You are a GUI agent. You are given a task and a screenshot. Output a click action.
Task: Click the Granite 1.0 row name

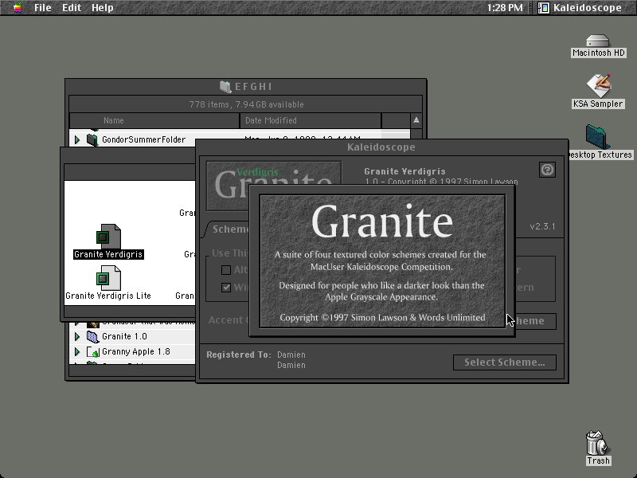coord(124,336)
